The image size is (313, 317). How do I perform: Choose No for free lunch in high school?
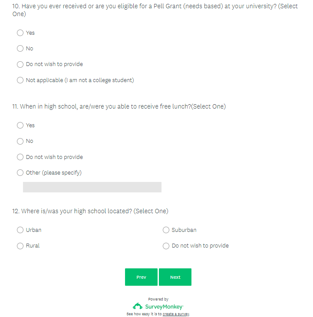[x=20, y=141]
